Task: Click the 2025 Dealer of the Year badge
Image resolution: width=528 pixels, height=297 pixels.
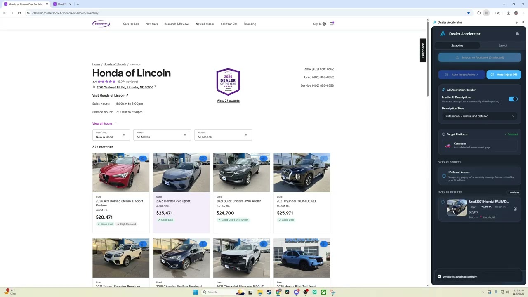Action: (228, 82)
